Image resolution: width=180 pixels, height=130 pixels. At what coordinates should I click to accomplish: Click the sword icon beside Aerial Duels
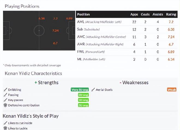click(x=93, y=90)
